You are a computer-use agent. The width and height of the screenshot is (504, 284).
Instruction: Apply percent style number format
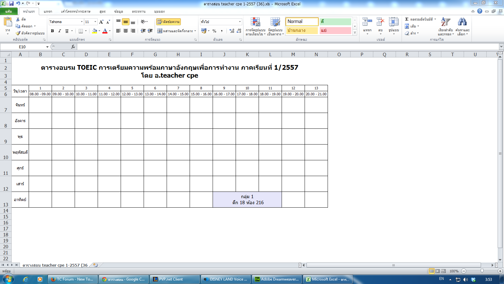[215, 31]
